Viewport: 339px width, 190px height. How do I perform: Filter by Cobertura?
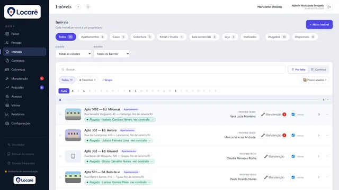142,37
